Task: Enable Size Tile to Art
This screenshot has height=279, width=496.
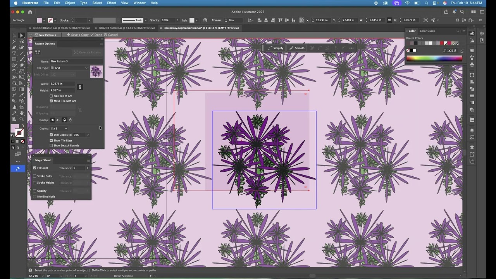Action: 51,96
